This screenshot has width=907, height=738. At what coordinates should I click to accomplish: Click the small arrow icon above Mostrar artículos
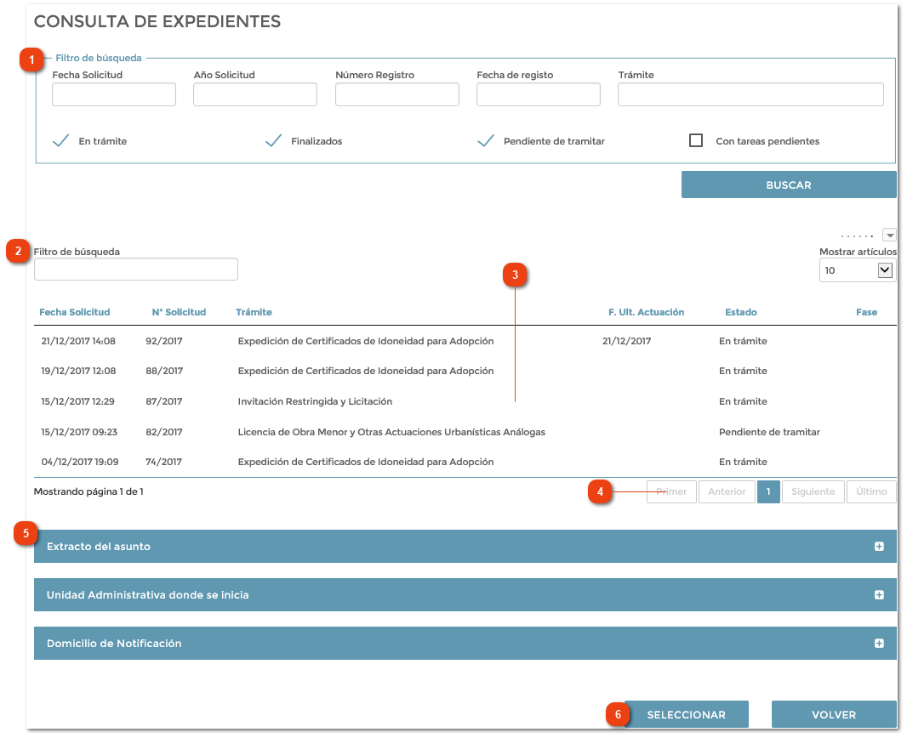[889, 235]
